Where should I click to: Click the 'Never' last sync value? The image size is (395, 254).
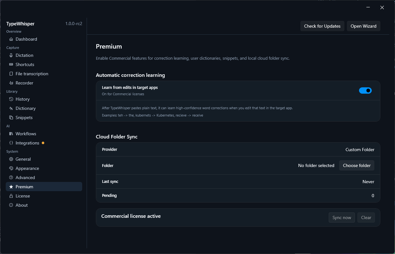tap(368, 182)
